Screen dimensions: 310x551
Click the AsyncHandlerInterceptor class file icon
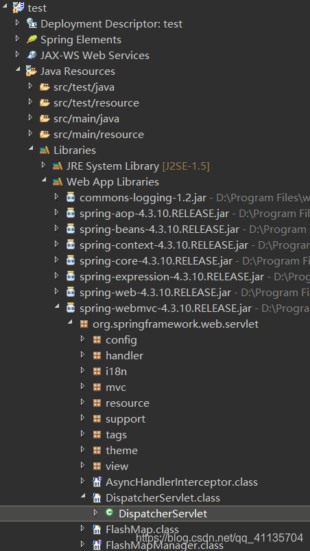[x=97, y=482]
